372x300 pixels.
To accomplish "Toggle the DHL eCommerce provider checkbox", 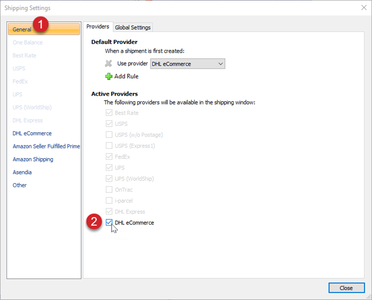I will click(109, 222).
